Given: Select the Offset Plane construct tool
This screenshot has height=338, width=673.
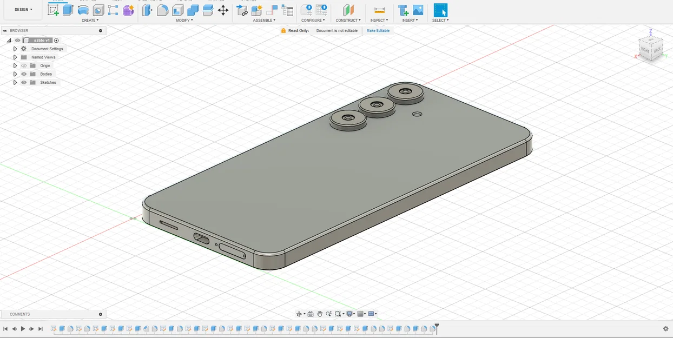Looking at the screenshot, I should (x=348, y=10).
